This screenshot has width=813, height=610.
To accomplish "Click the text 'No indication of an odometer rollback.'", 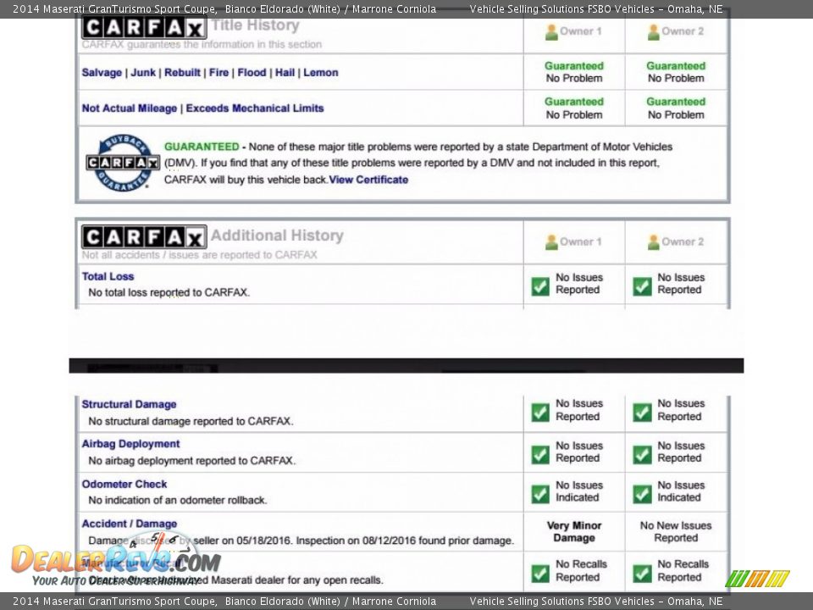I will click(177, 500).
